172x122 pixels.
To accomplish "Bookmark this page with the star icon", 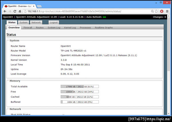I will [156, 11].
